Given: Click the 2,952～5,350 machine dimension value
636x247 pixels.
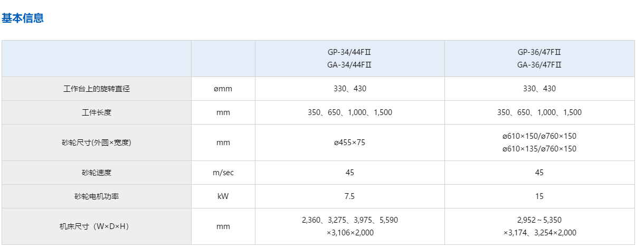Looking at the screenshot, I should tap(539, 220).
